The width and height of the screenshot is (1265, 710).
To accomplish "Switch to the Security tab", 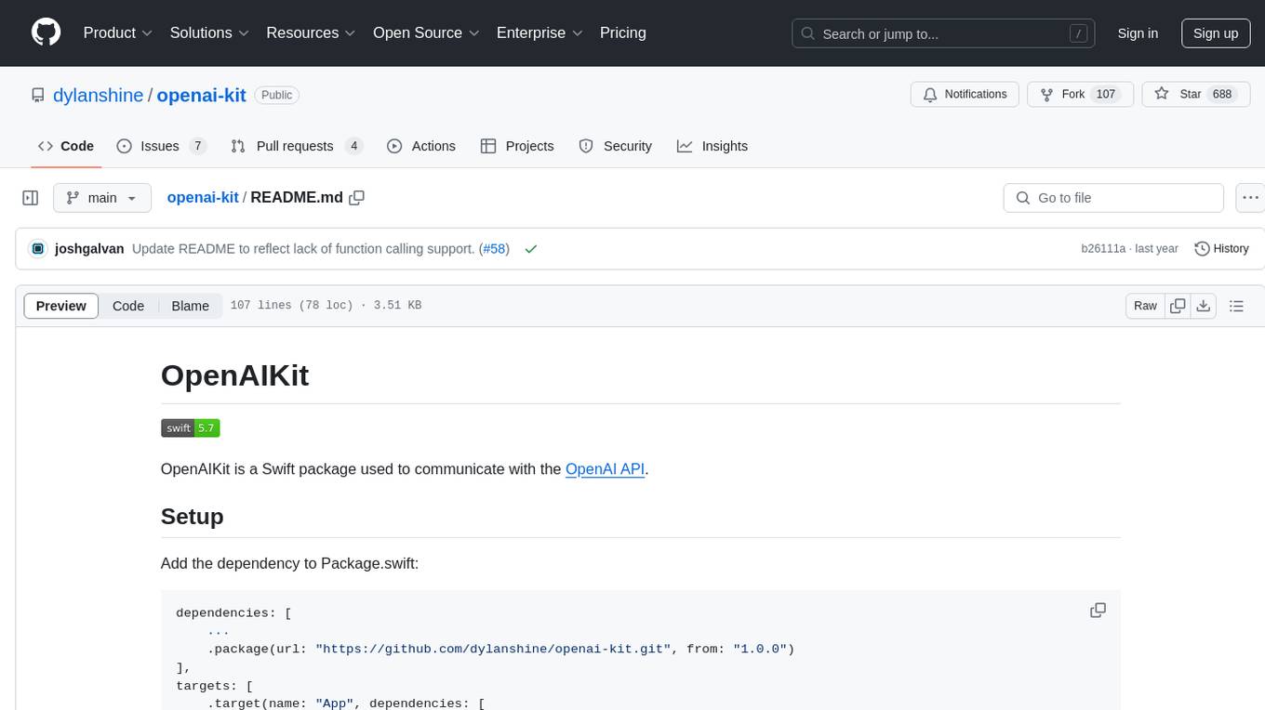I will tap(616, 146).
